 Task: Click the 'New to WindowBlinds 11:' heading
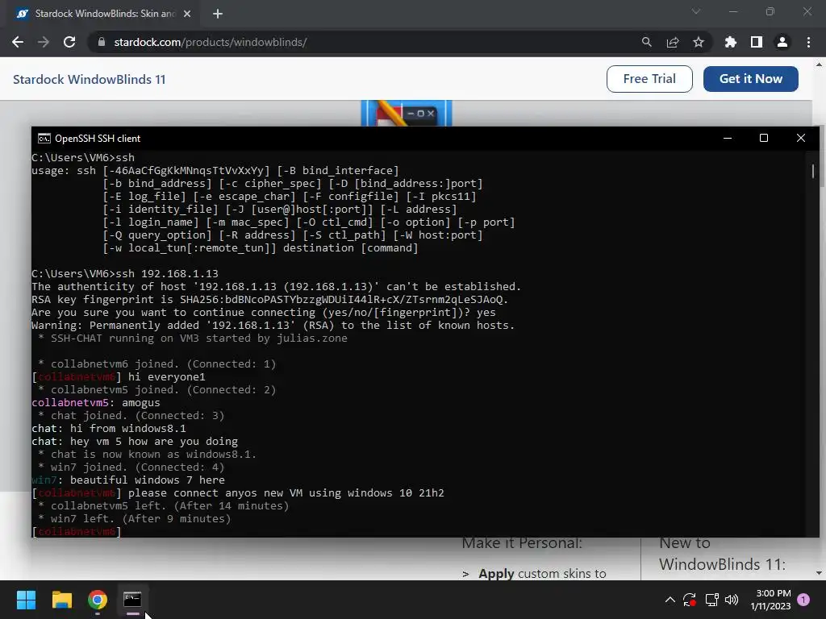pos(722,554)
